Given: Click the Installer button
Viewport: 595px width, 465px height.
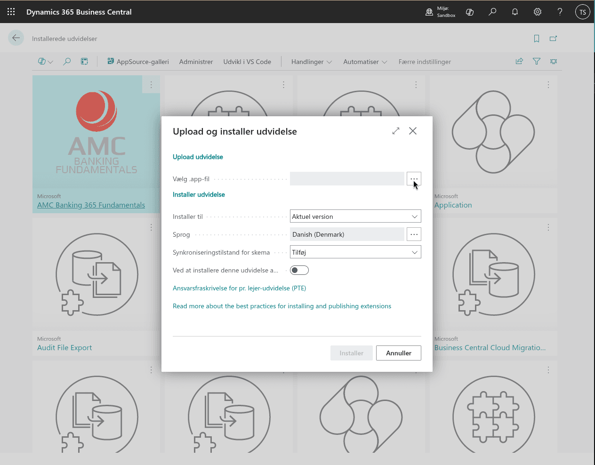Looking at the screenshot, I should 352,353.
